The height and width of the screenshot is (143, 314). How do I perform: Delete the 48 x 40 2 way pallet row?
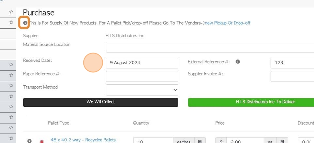pyautogui.click(x=42, y=141)
